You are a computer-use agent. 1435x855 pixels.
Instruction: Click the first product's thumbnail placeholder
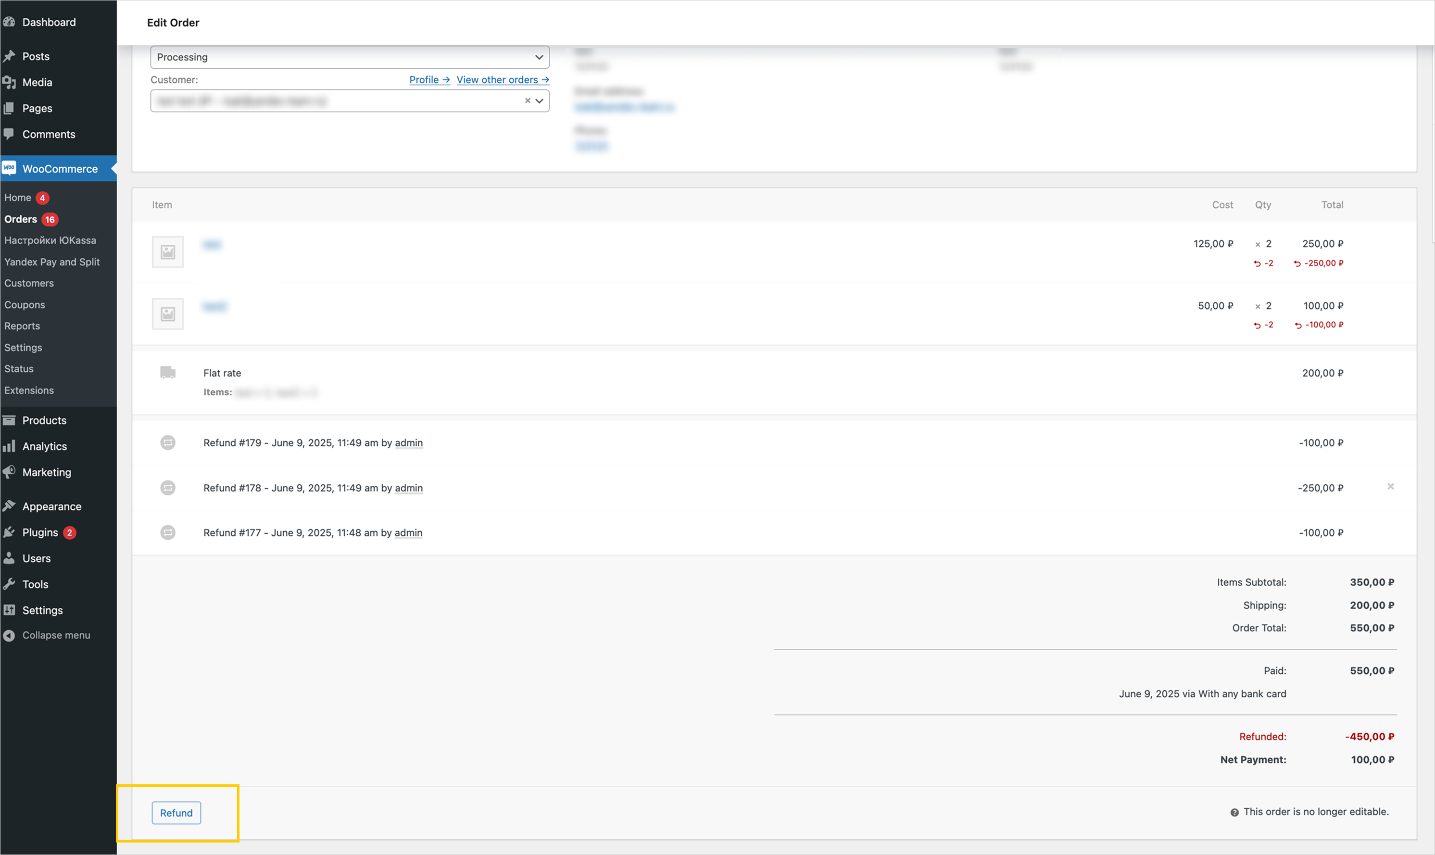pos(168,252)
